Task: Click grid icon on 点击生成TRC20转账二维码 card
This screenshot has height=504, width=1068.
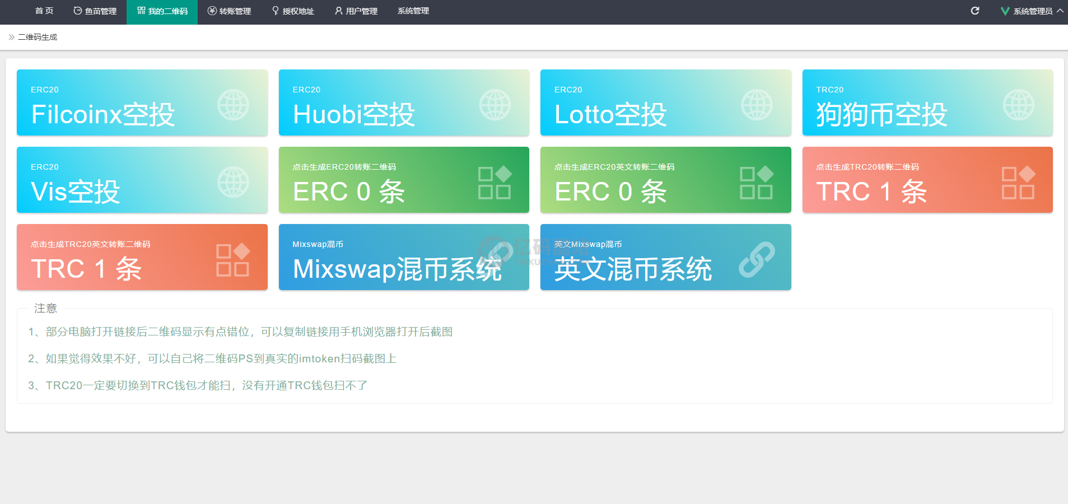Action: pyautogui.click(x=1018, y=183)
